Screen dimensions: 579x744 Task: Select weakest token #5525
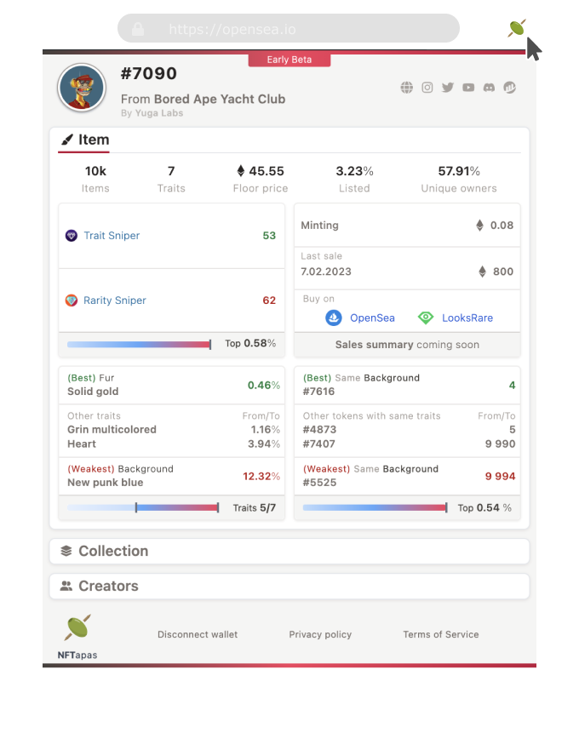tap(319, 483)
